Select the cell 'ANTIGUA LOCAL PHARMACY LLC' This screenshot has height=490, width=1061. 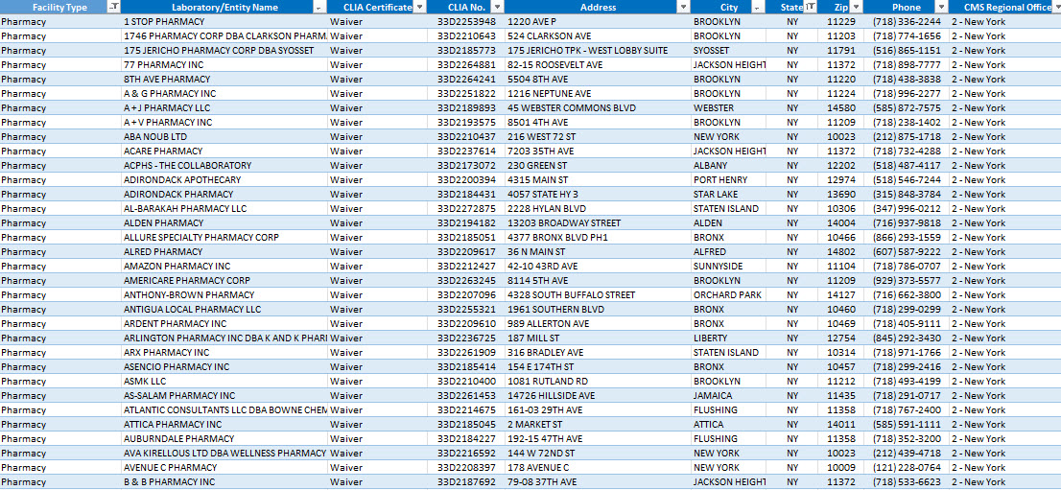click(224, 310)
